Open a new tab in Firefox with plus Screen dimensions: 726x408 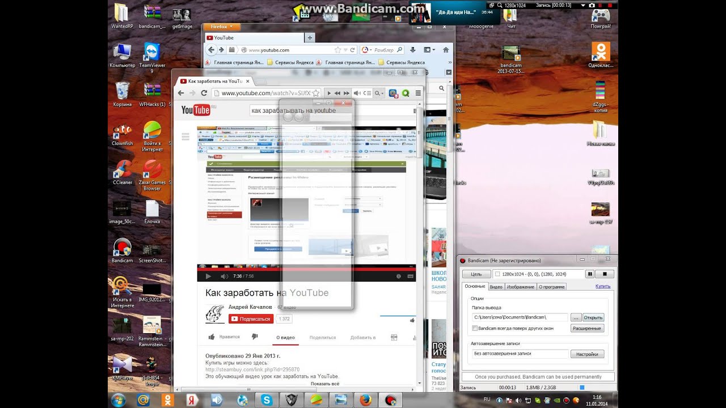click(310, 37)
